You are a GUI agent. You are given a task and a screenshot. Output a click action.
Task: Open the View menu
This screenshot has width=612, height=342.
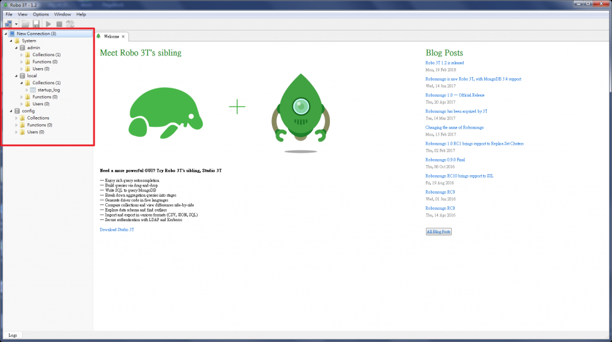[23, 14]
